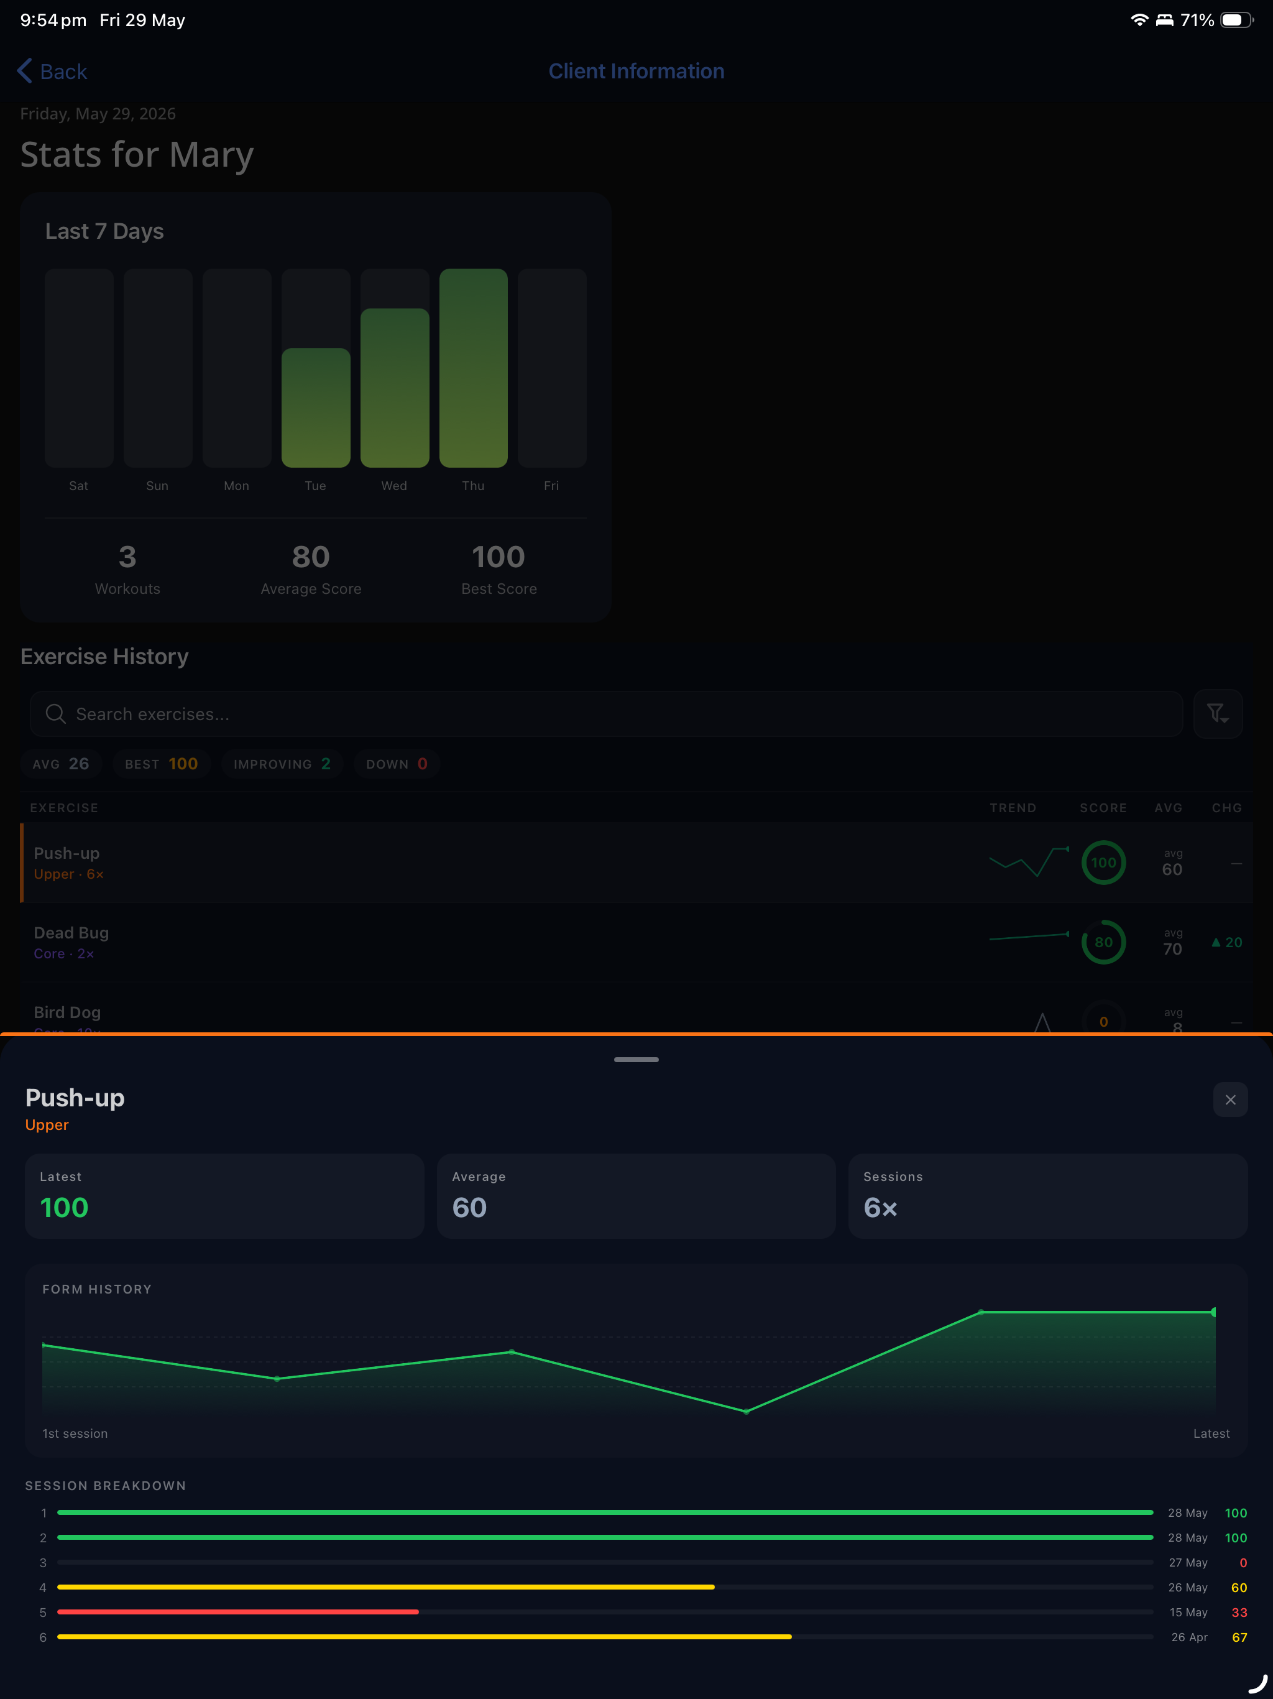Open the Client Information title link
Screen dimensions: 1273x1699
click(x=636, y=72)
